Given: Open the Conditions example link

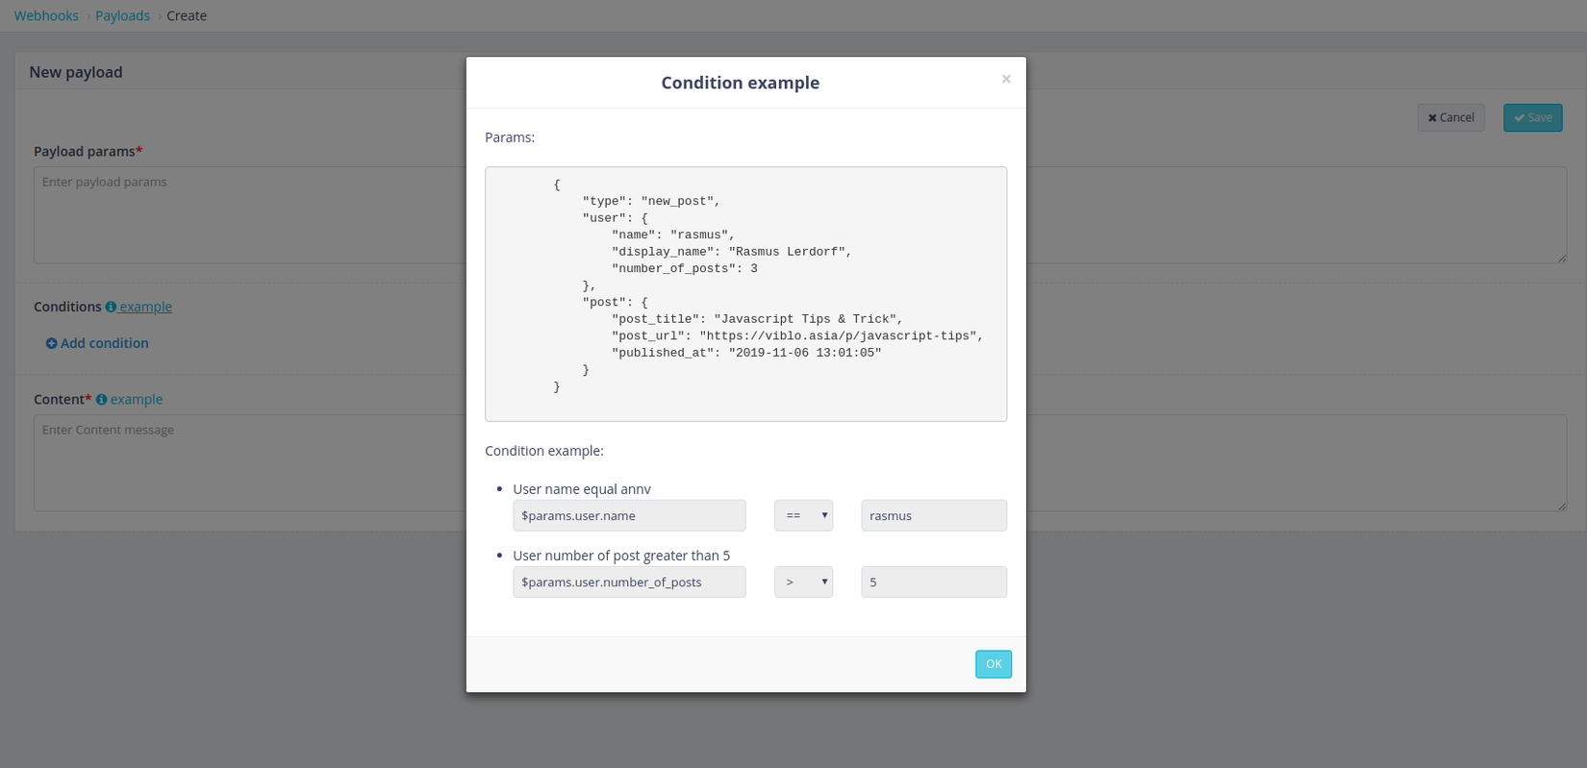Looking at the screenshot, I should [x=146, y=307].
